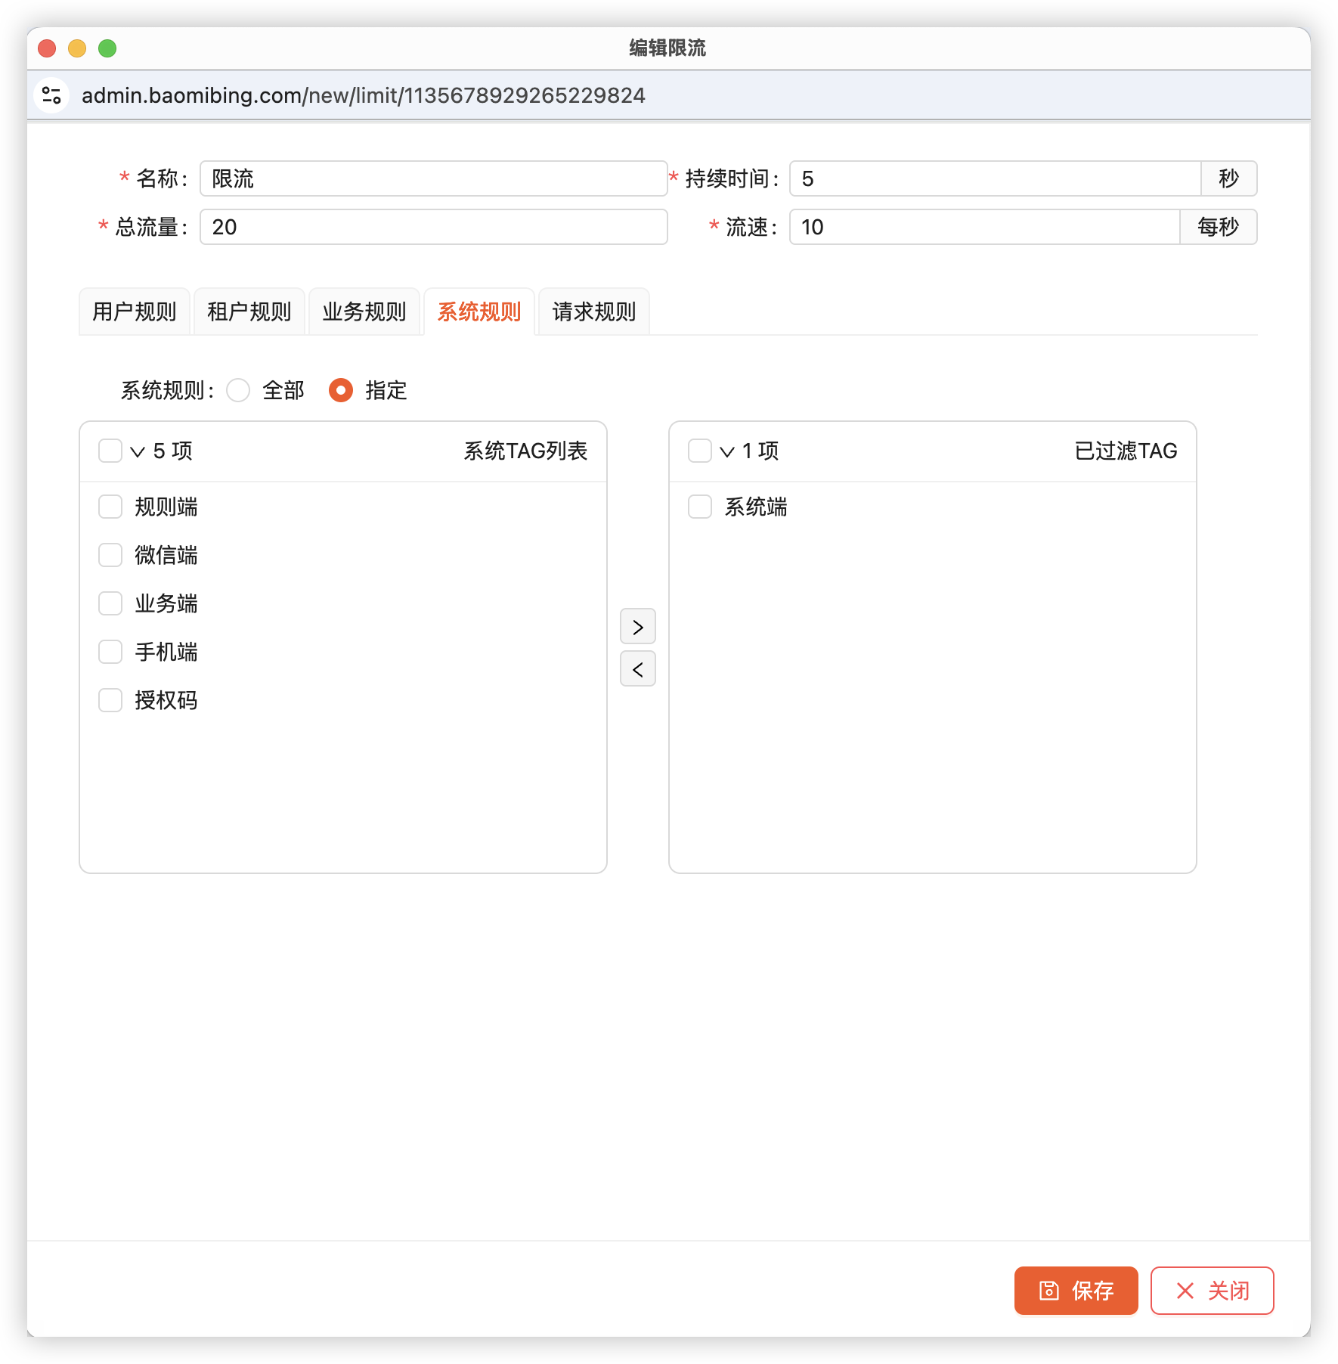Viewport: 1338px width, 1364px height.
Task: Switch to the 请求规则 tab
Action: point(593,311)
